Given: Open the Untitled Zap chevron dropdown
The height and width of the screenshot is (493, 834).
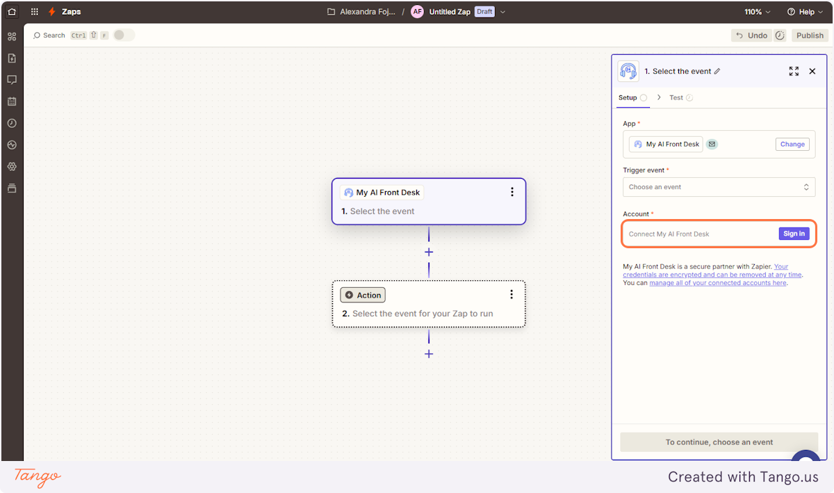Looking at the screenshot, I should click(503, 12).
